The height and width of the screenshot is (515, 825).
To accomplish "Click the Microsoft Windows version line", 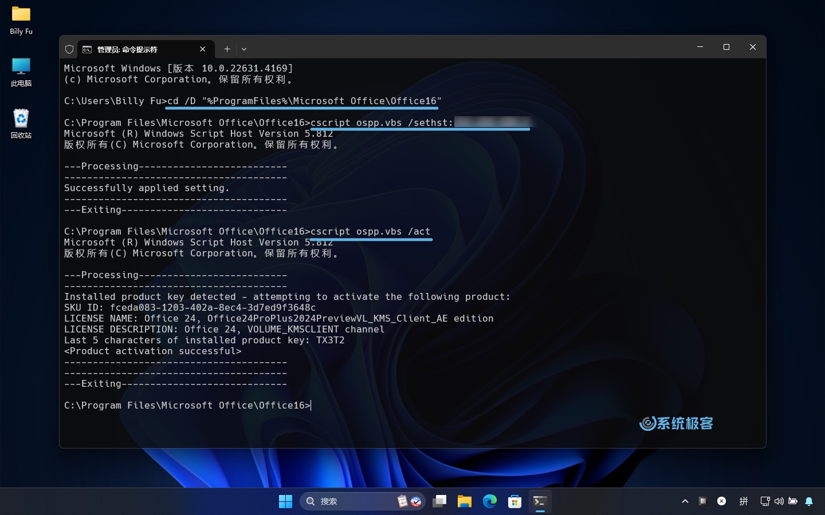I will point(179,68).
